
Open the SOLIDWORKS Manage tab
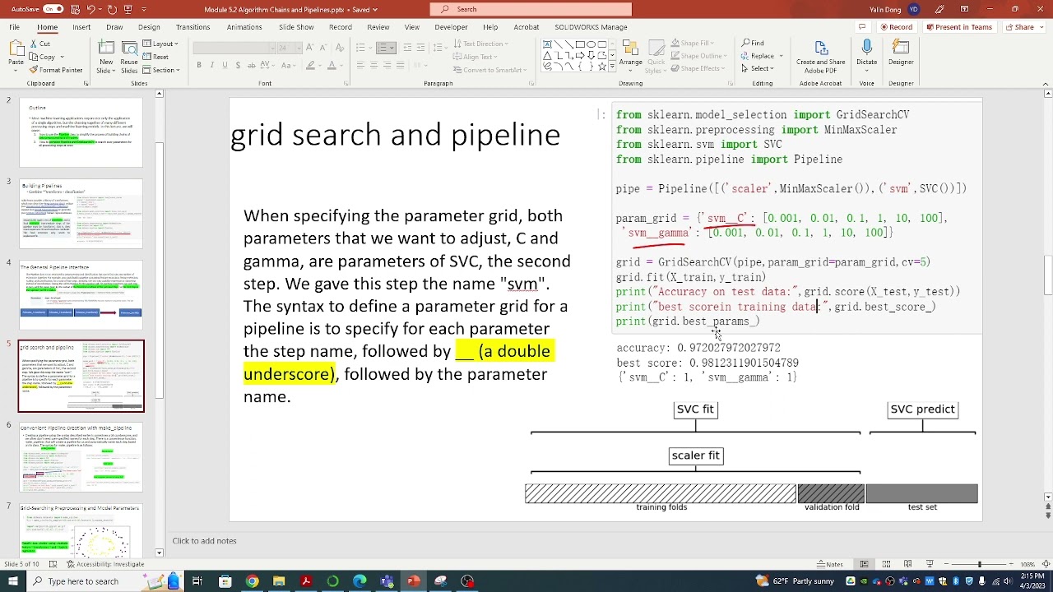591,27
